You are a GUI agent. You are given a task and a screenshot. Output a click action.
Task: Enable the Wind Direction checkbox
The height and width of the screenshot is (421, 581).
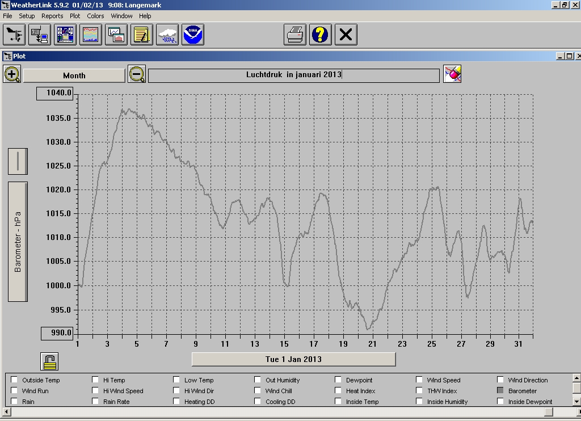500,380
